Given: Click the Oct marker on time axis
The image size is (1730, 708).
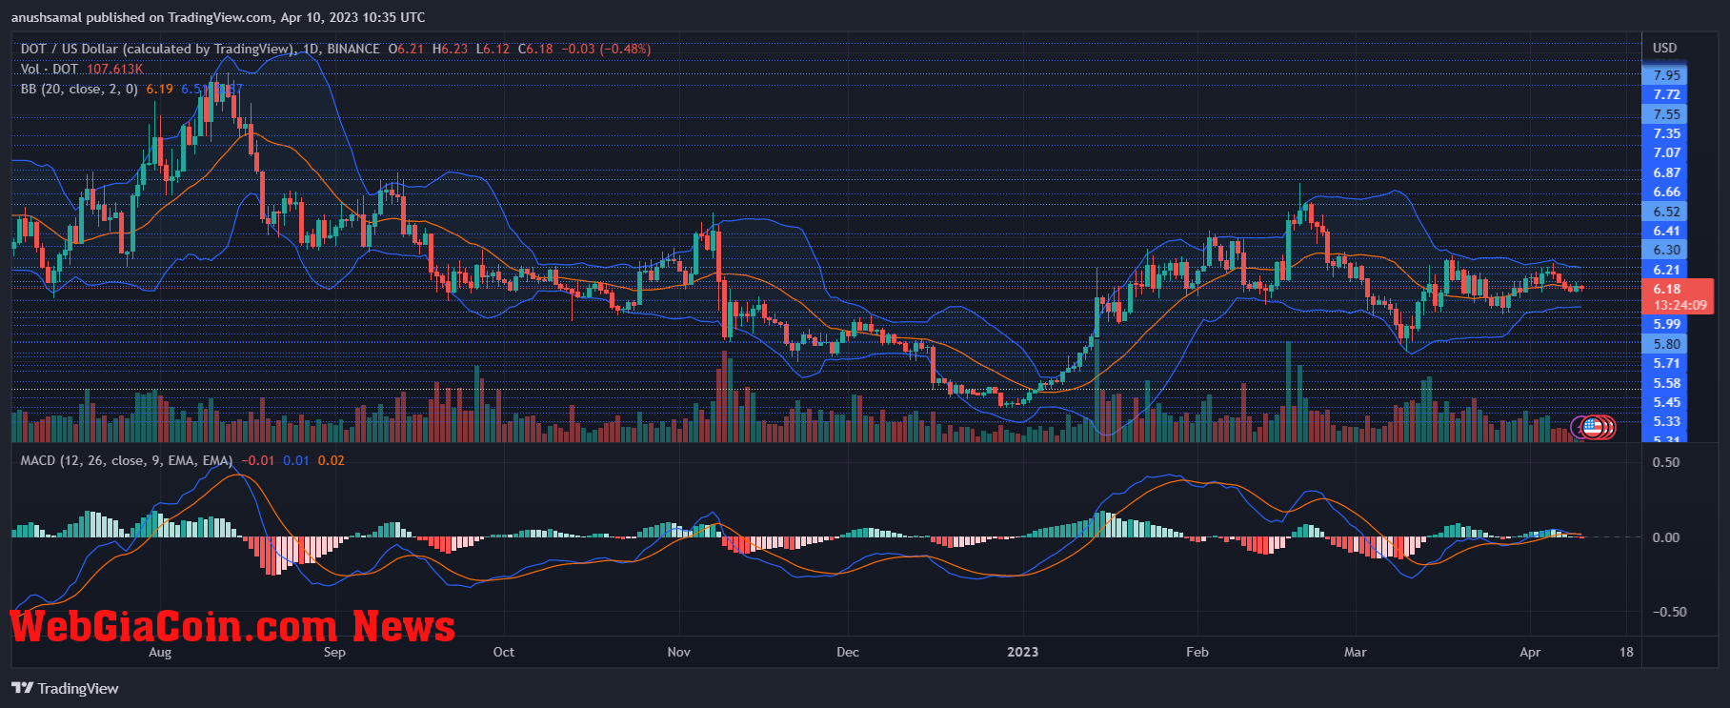Looking at the screenshot, I should pos(504,652).
